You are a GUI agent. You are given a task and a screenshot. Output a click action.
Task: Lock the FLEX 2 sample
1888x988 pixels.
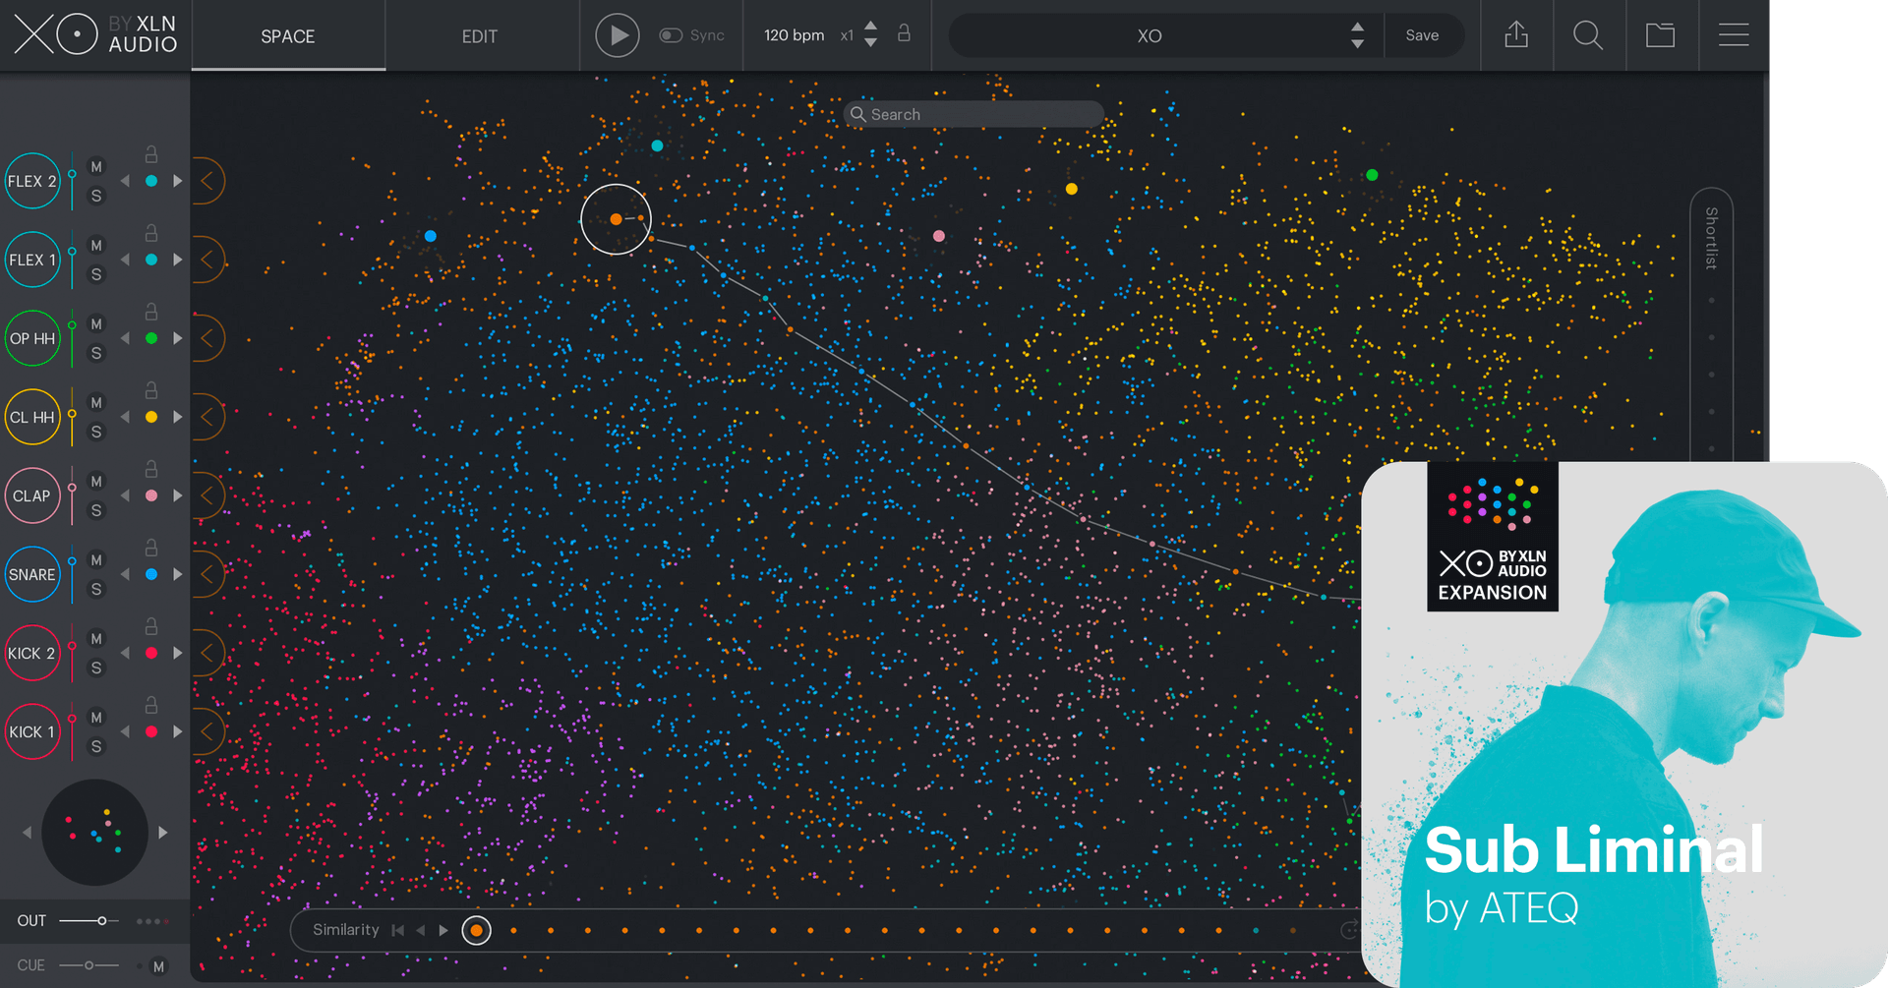151,154
